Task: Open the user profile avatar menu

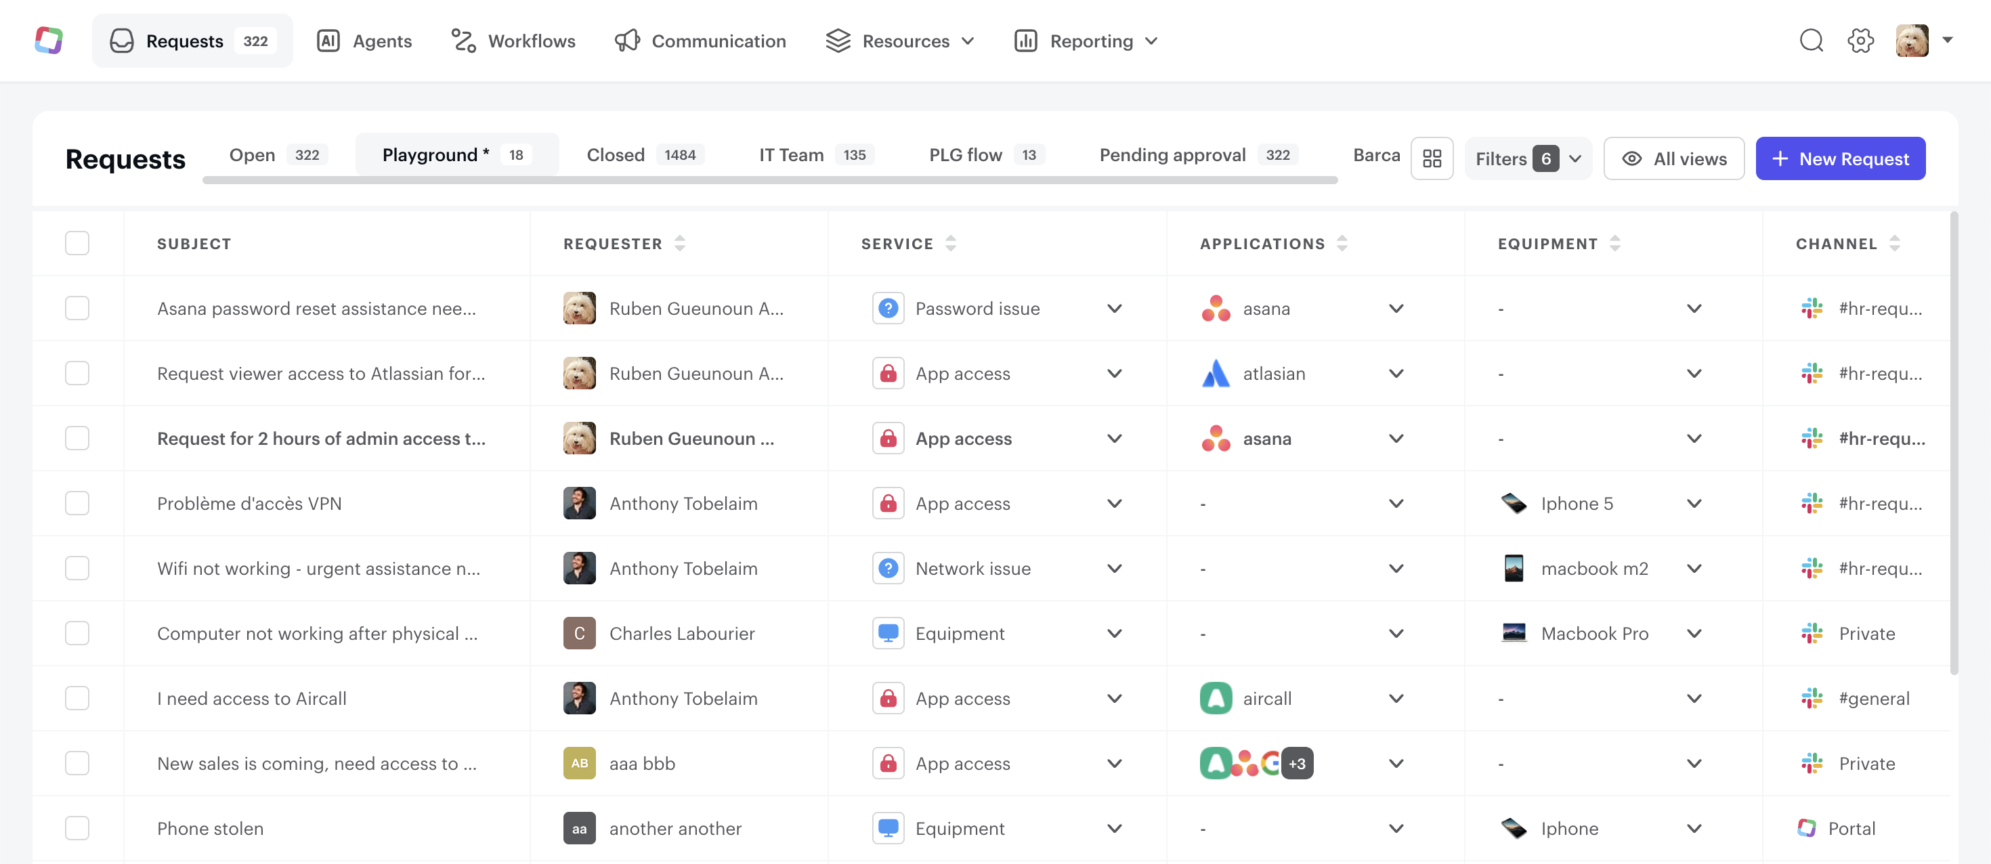Action: tap(1912, 40)
